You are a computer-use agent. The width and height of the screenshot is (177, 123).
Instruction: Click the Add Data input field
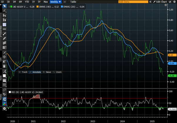[x=134, y=2]
